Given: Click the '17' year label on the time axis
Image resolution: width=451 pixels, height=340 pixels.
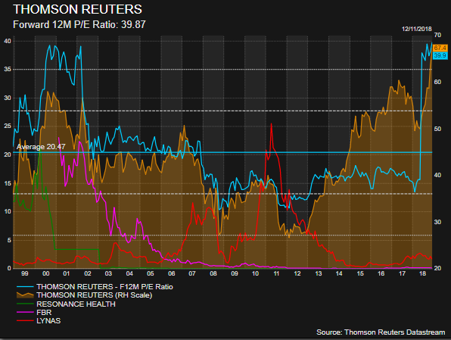Looking at the screenshot, I should (x=402, y=273).
